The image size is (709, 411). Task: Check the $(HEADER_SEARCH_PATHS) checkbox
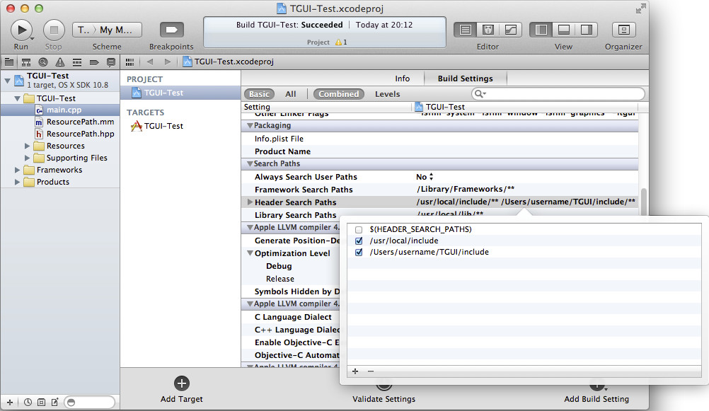click(x=359, y=230)
